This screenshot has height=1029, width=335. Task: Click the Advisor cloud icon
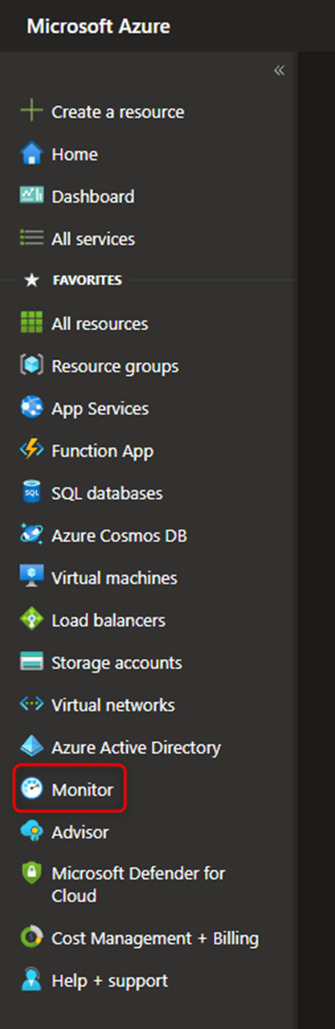click(x=31, y=832)
